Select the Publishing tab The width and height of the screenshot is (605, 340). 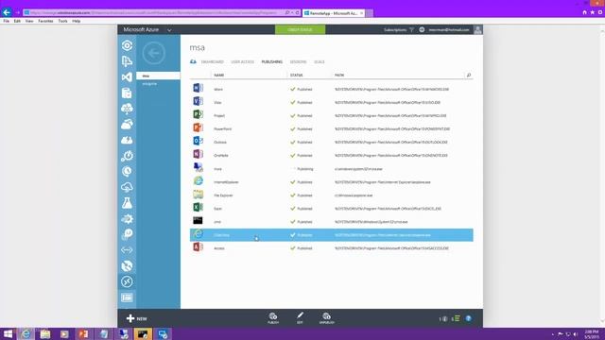coord(271,62)
